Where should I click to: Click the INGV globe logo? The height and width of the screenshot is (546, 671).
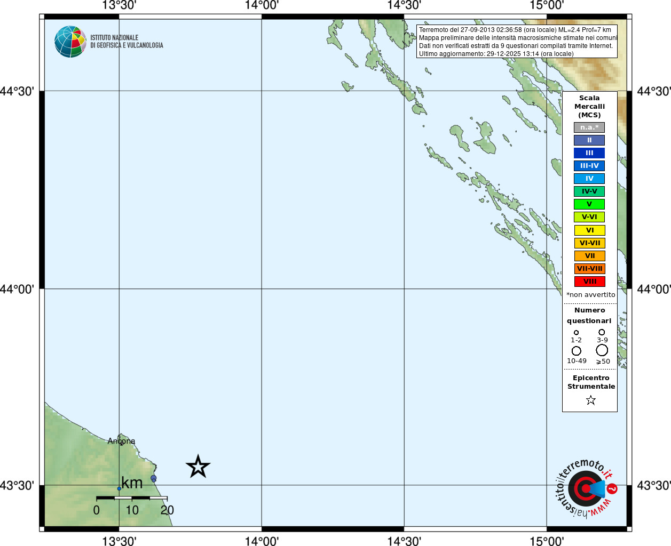click(x=70, y=42)
